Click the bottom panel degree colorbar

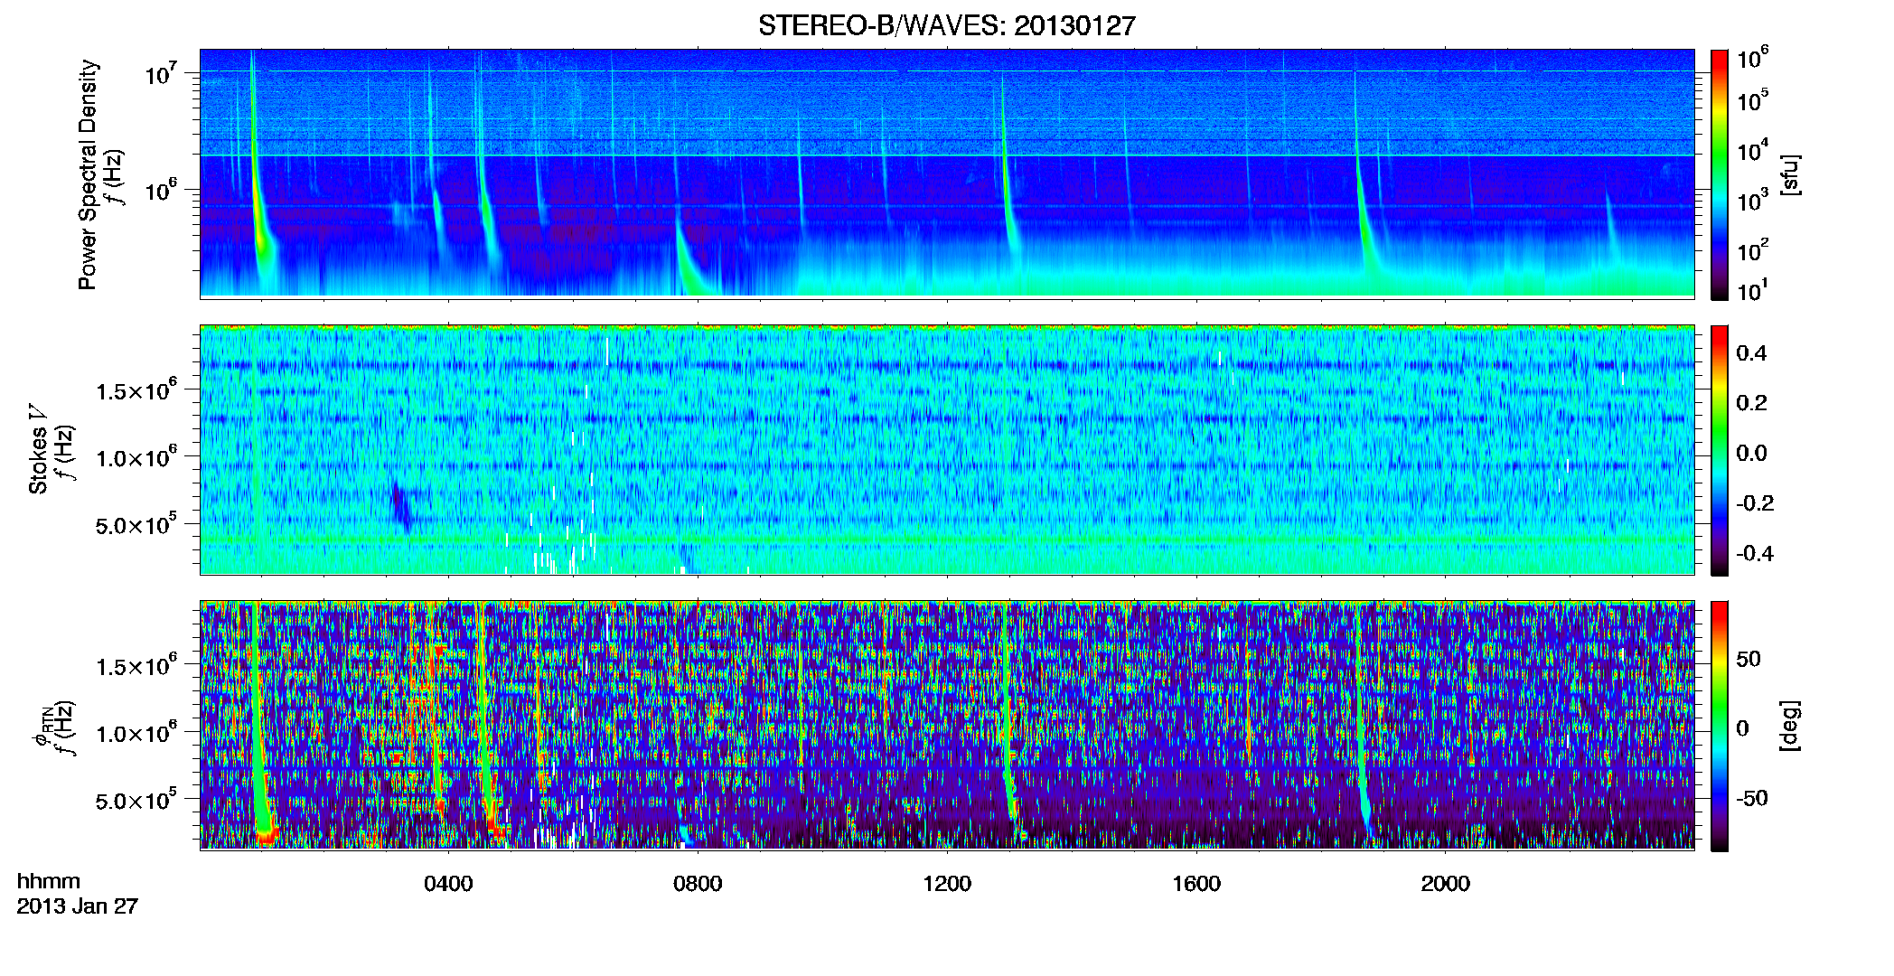point(1720,726)
